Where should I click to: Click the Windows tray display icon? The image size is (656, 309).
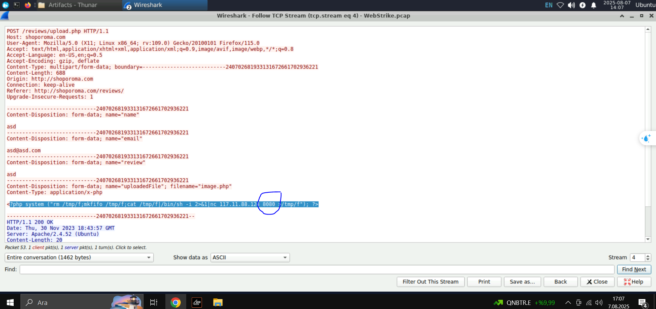[578, 303]
